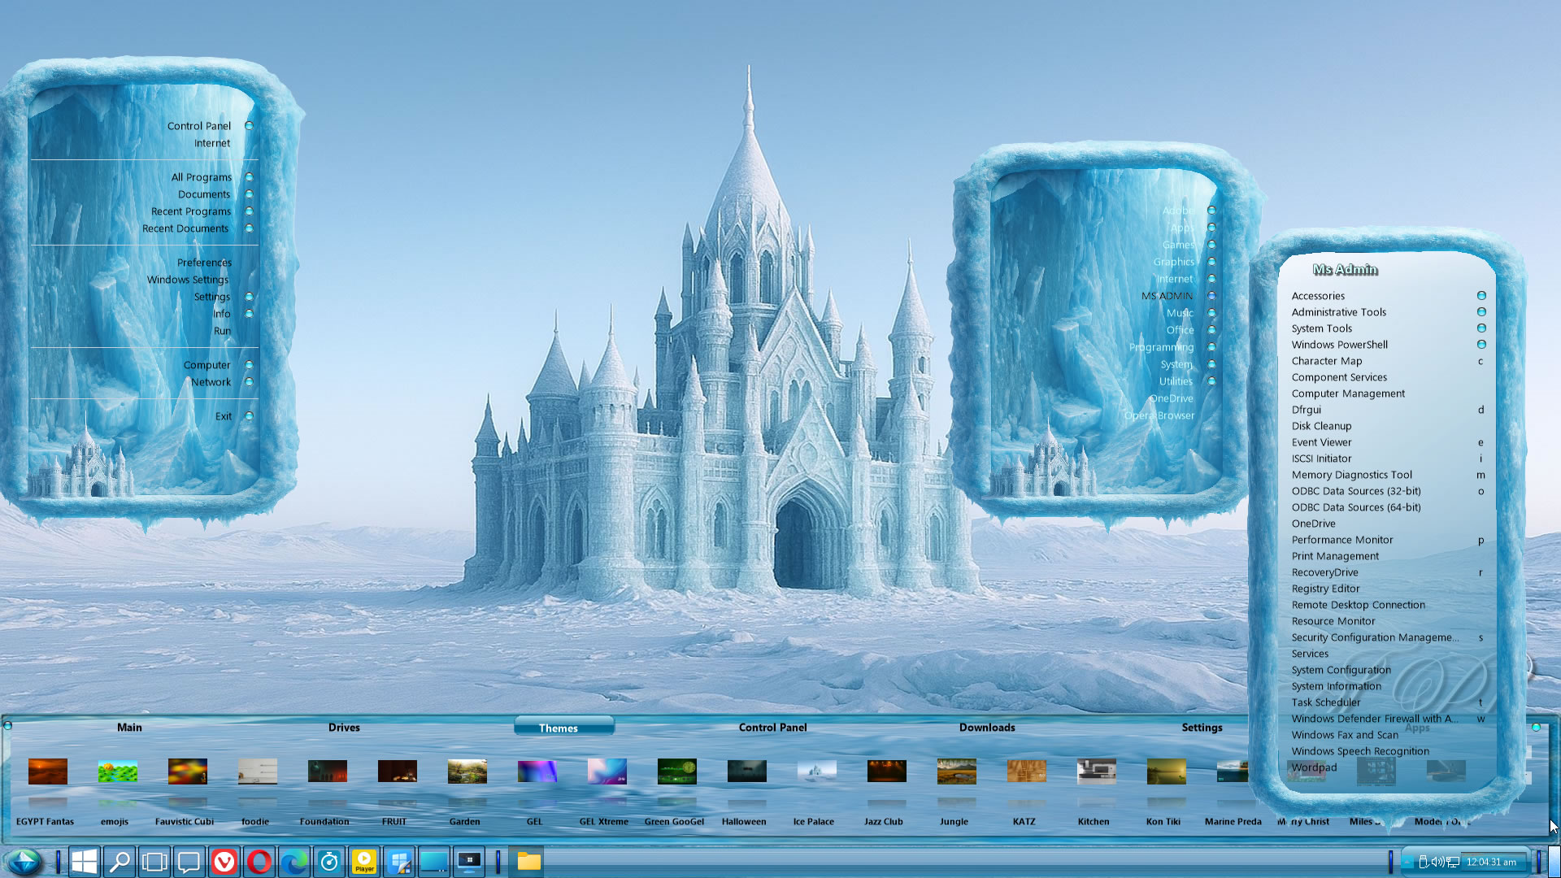Click Exit in the left menu
The image size is (1561, 878).
pyautogui.click(x=224, y=416)
